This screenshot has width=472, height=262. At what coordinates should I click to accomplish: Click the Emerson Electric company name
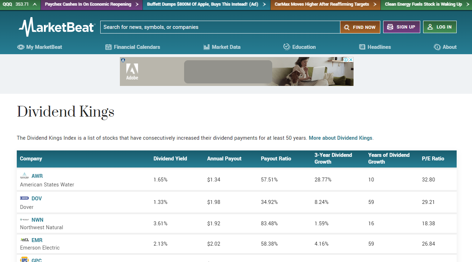pos(40,248)
